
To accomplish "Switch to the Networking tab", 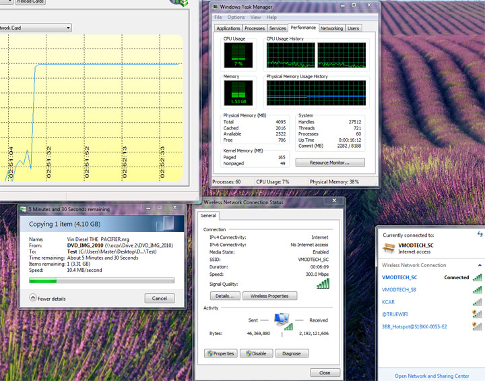I will tap(331, 28).
